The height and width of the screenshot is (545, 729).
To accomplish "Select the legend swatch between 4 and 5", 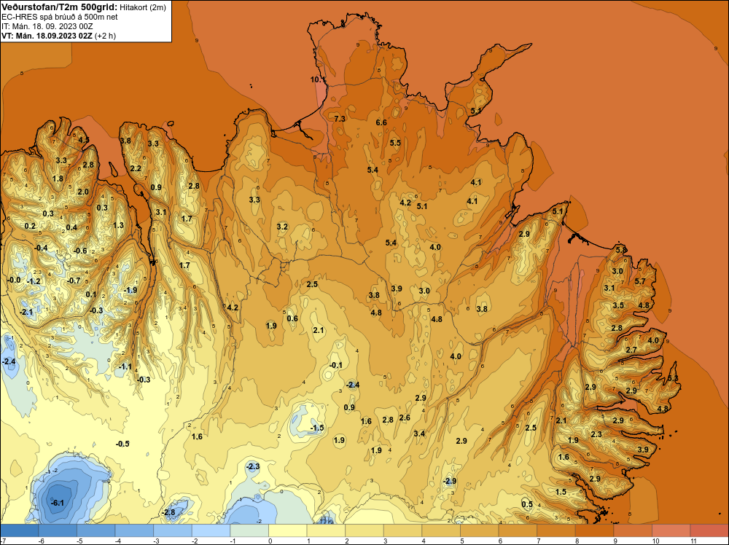I will coord(441,530).
